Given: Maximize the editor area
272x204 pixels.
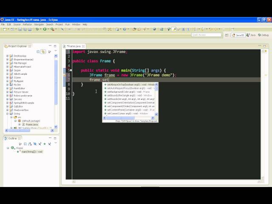Looking at the screenshot, I should pos(264,46).
